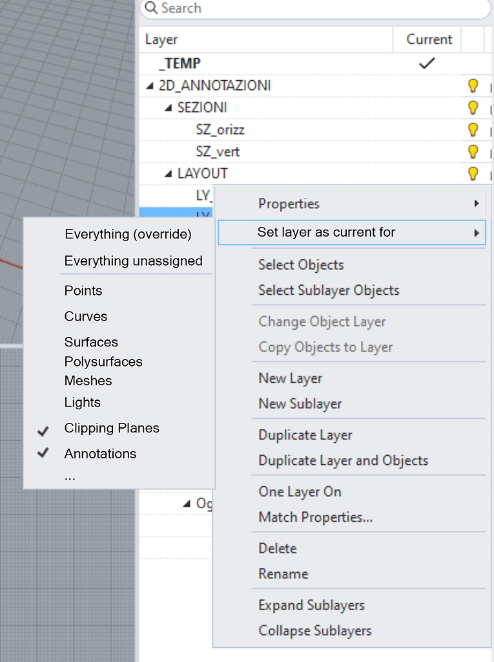Select Everything (override) from the submenu

pyautogui.click(x=127, y=234)
